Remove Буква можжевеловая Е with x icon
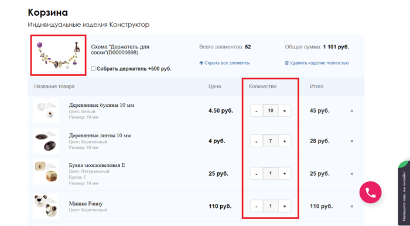Screen dimensions: 410x226 click(351, 173)
